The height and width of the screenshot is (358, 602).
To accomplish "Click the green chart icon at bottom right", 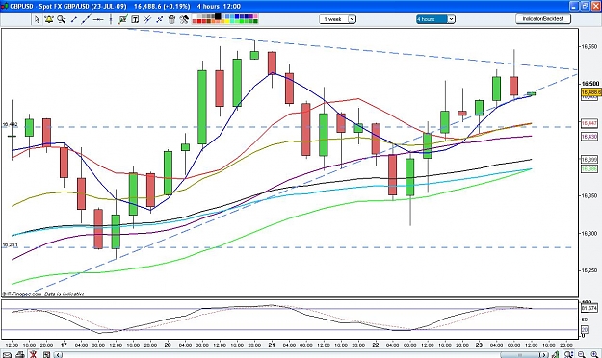I will 555,354.
